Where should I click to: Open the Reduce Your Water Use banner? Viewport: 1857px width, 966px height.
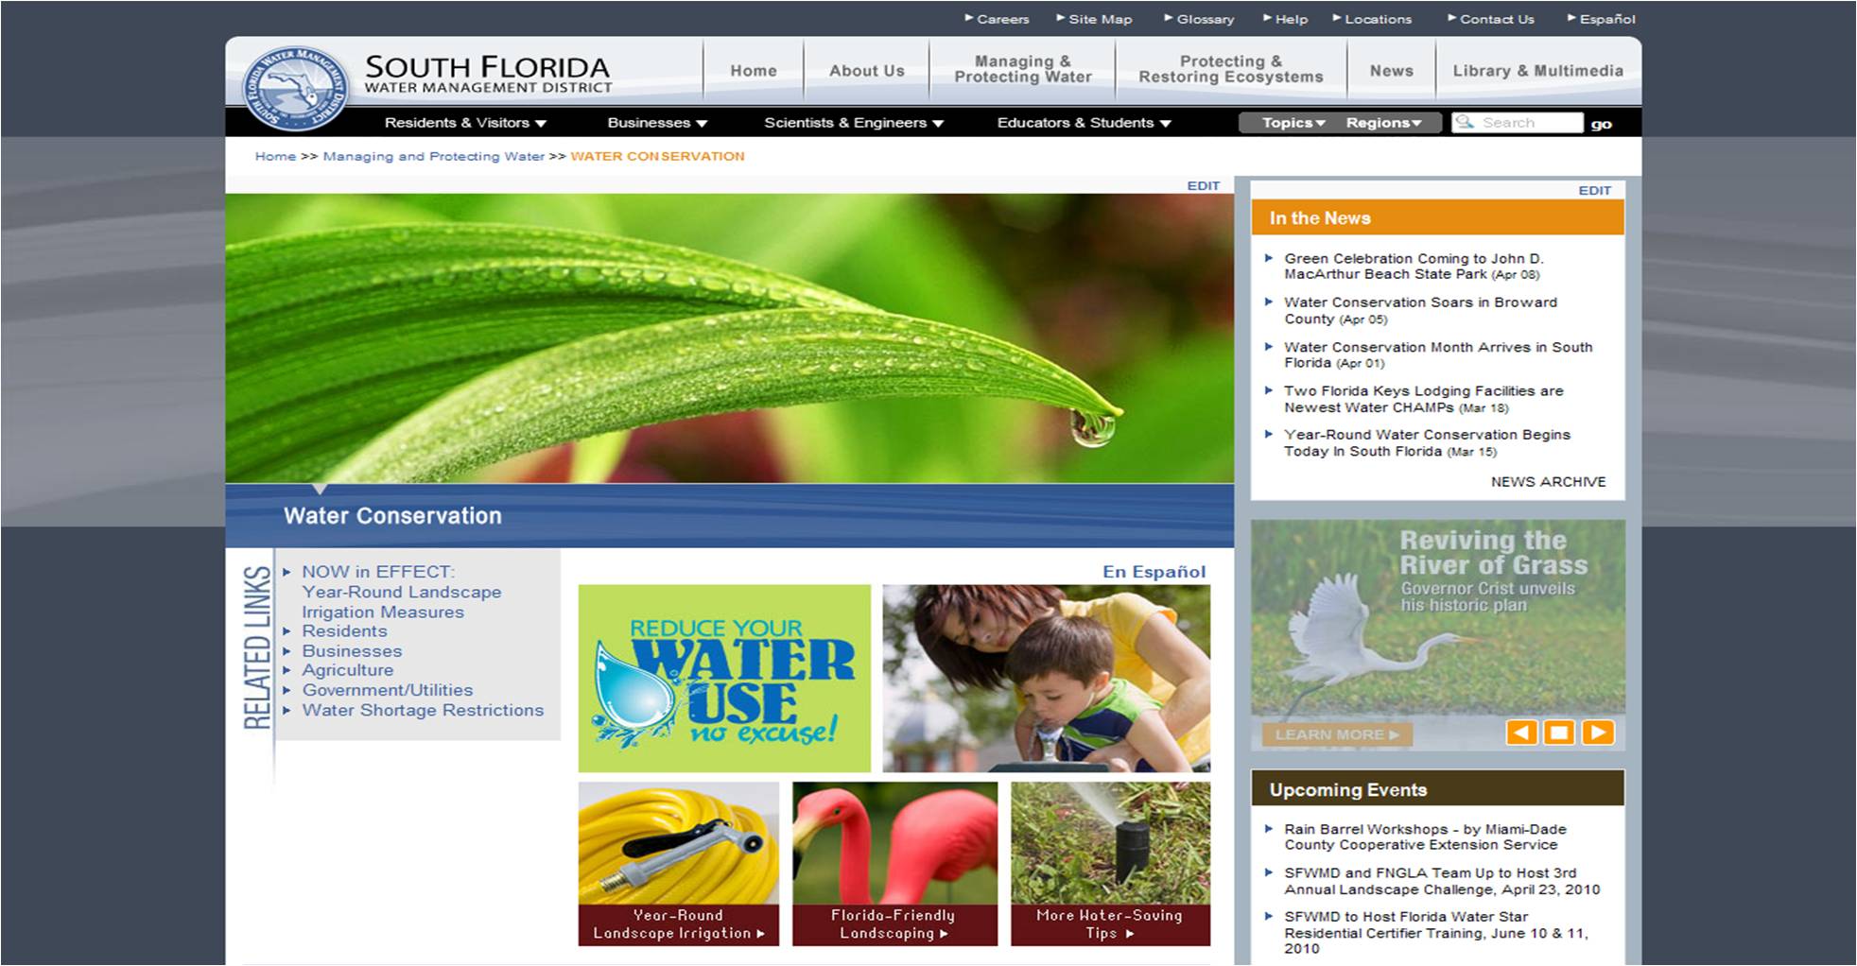point(724,678)
